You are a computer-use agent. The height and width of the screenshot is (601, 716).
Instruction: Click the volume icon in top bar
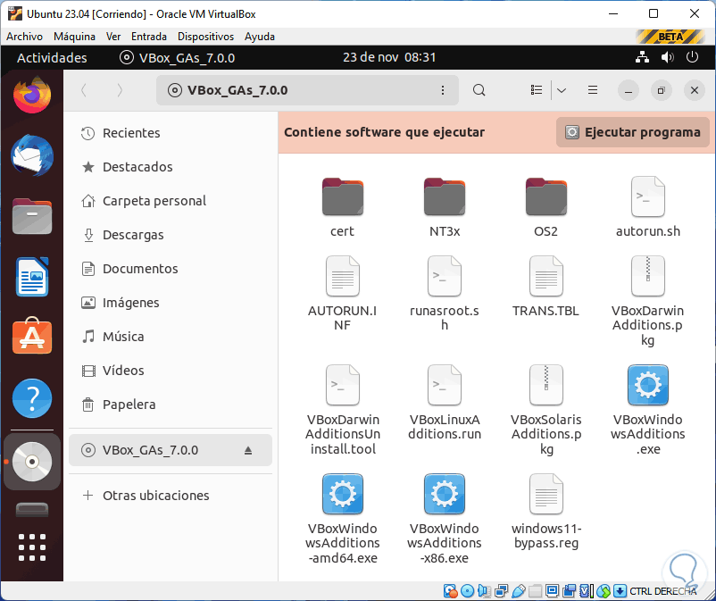[667, 57]
